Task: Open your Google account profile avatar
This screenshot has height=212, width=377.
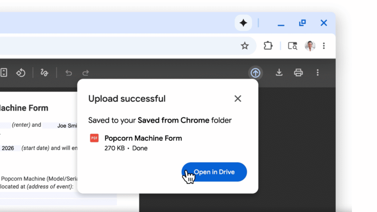Action: [310, 46]
